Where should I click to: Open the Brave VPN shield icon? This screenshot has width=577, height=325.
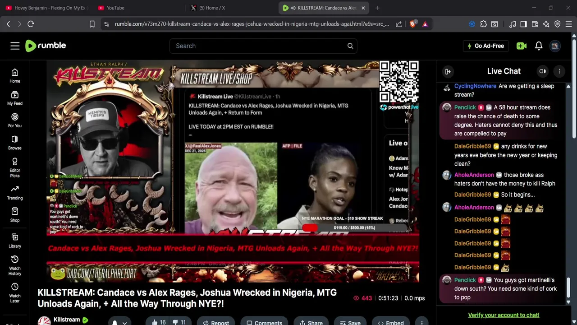(557, 24)
